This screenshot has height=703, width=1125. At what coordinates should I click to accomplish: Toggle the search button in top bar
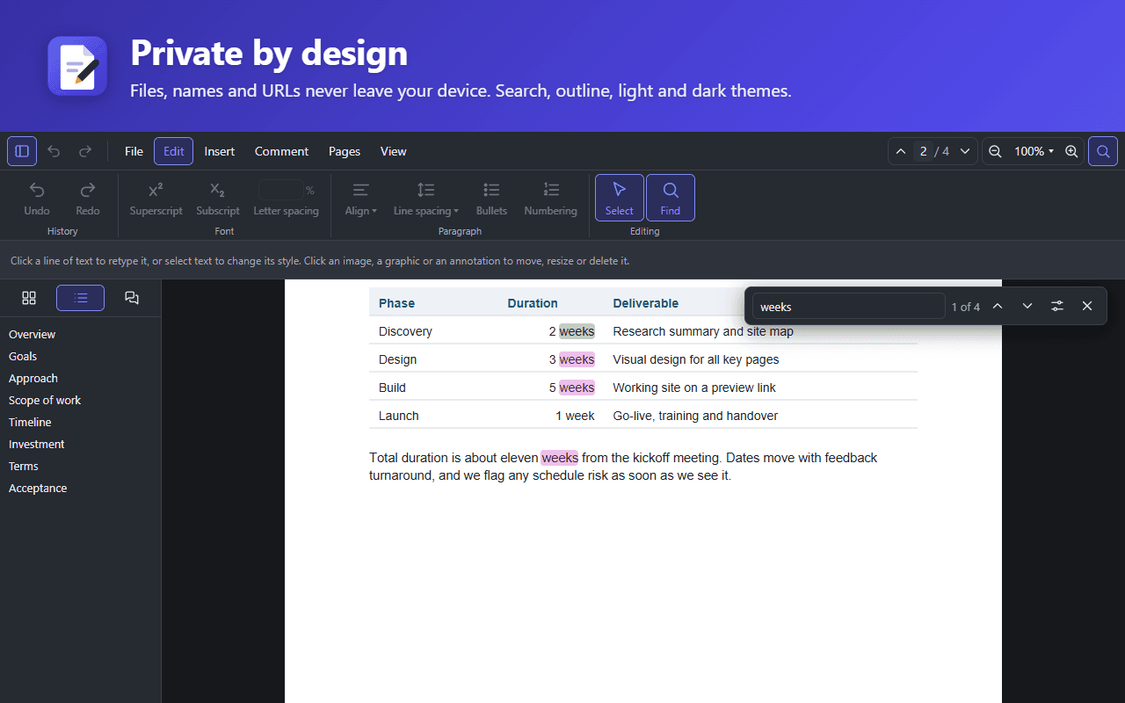[1103, 151]
